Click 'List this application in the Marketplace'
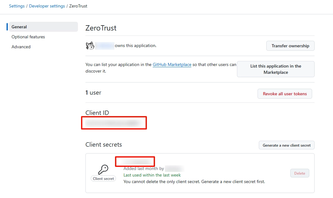 (276, 69)
